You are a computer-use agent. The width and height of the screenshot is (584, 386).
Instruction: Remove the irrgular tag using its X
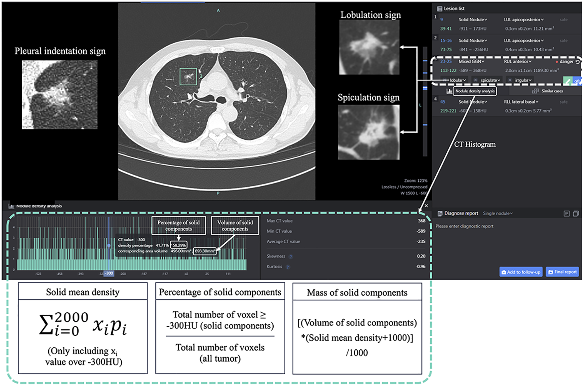(510, 80)
